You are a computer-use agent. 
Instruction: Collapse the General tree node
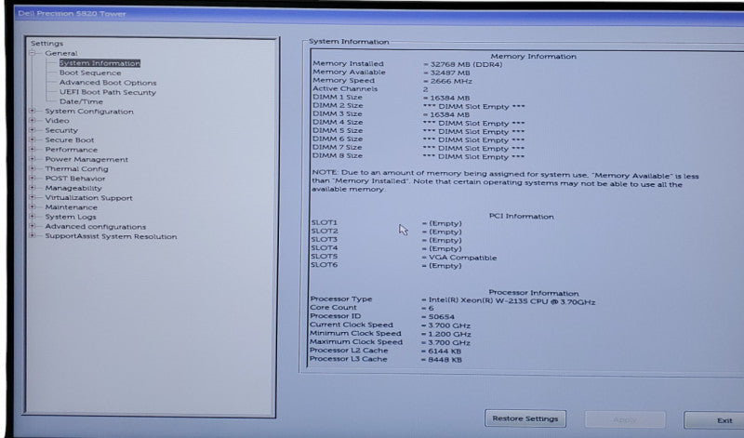click(x=33, y=53)
